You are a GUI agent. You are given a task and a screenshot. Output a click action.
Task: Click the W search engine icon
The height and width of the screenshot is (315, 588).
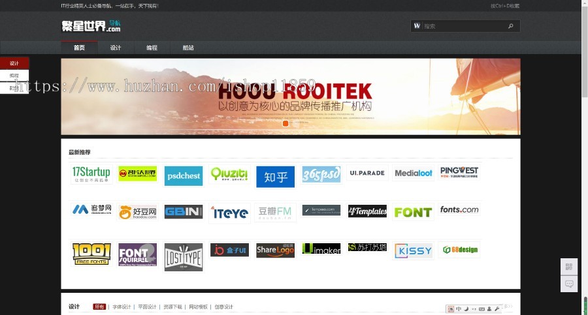pyautogui.click(x=417, y=26)
